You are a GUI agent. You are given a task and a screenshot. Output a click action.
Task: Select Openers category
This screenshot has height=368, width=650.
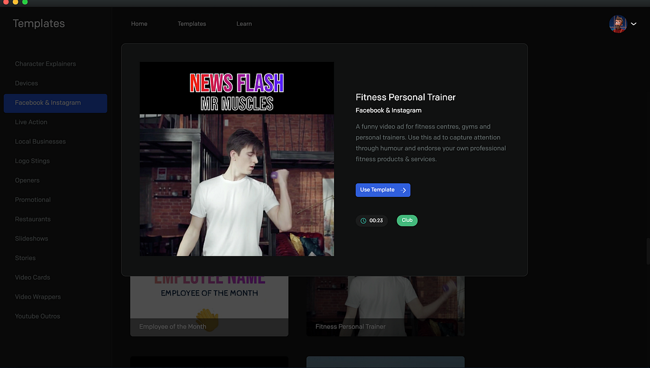coord(28,180)
